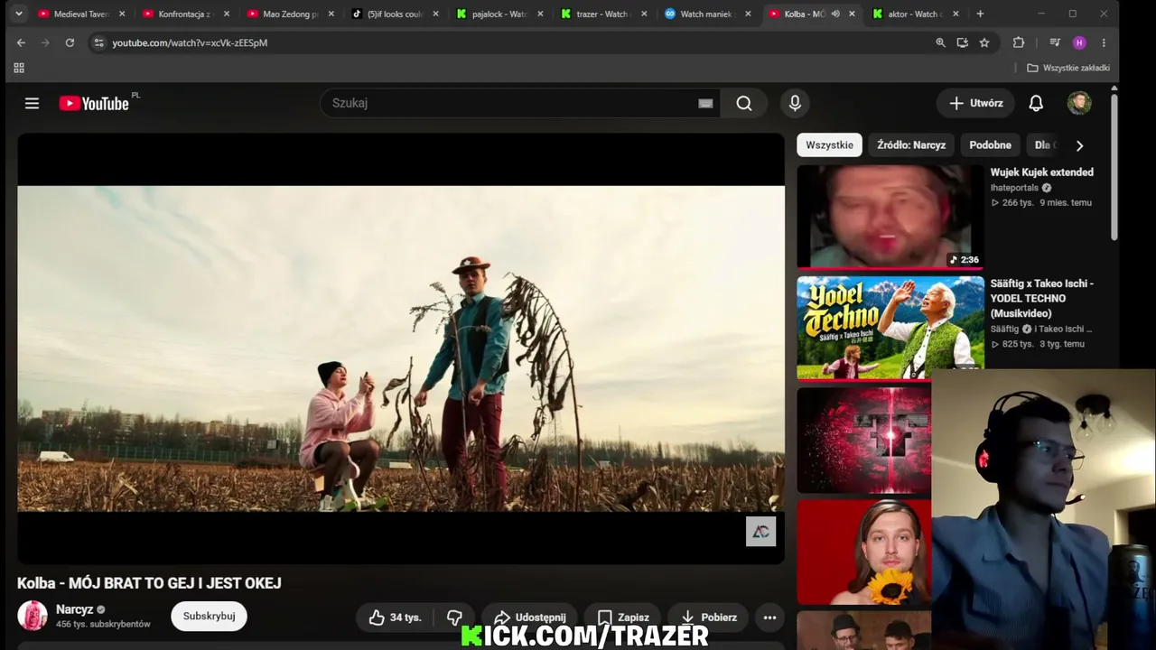
Task: Open the Yodel Techno video thumbnail
Action: pos(890,327)
